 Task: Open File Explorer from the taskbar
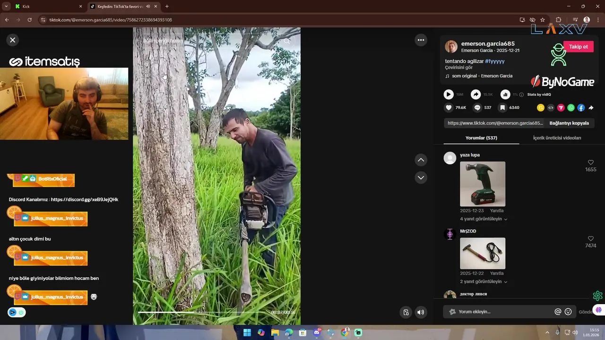(275, 332)
